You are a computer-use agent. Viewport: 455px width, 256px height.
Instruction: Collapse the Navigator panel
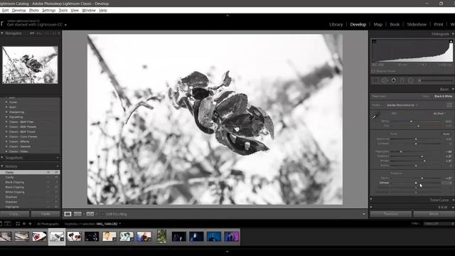2,33
